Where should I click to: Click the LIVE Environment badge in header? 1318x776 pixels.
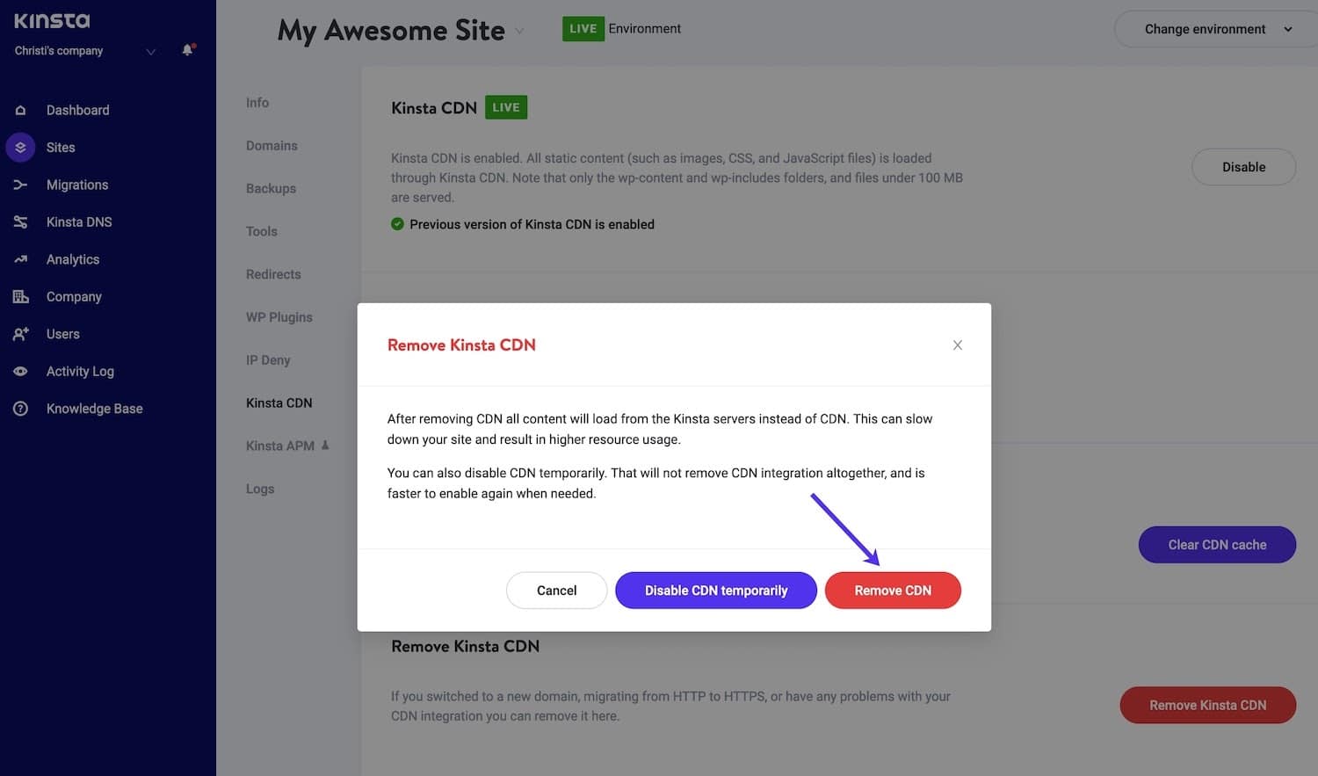[583, 29]
